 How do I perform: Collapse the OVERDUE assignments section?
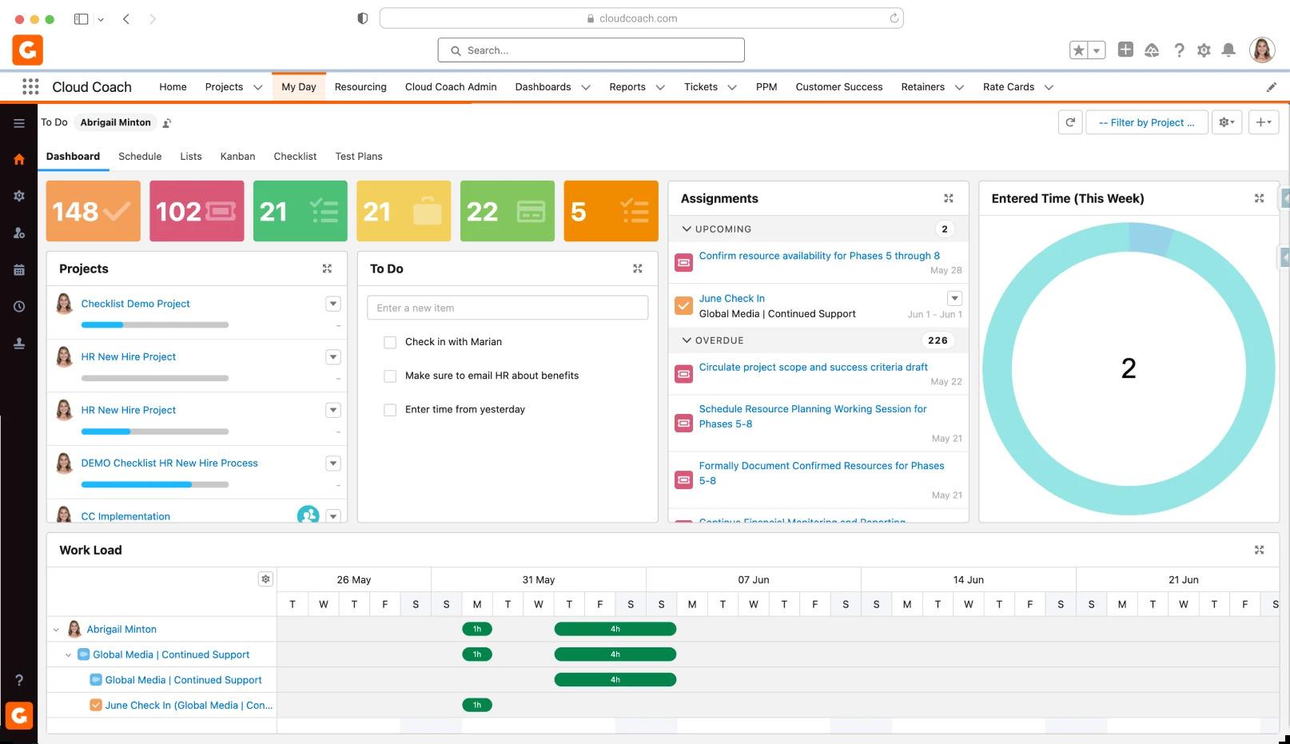687,340
